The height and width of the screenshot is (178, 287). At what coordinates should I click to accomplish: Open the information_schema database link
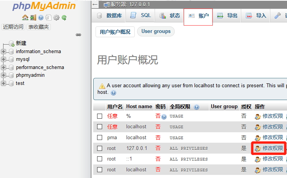coord(38,52)
